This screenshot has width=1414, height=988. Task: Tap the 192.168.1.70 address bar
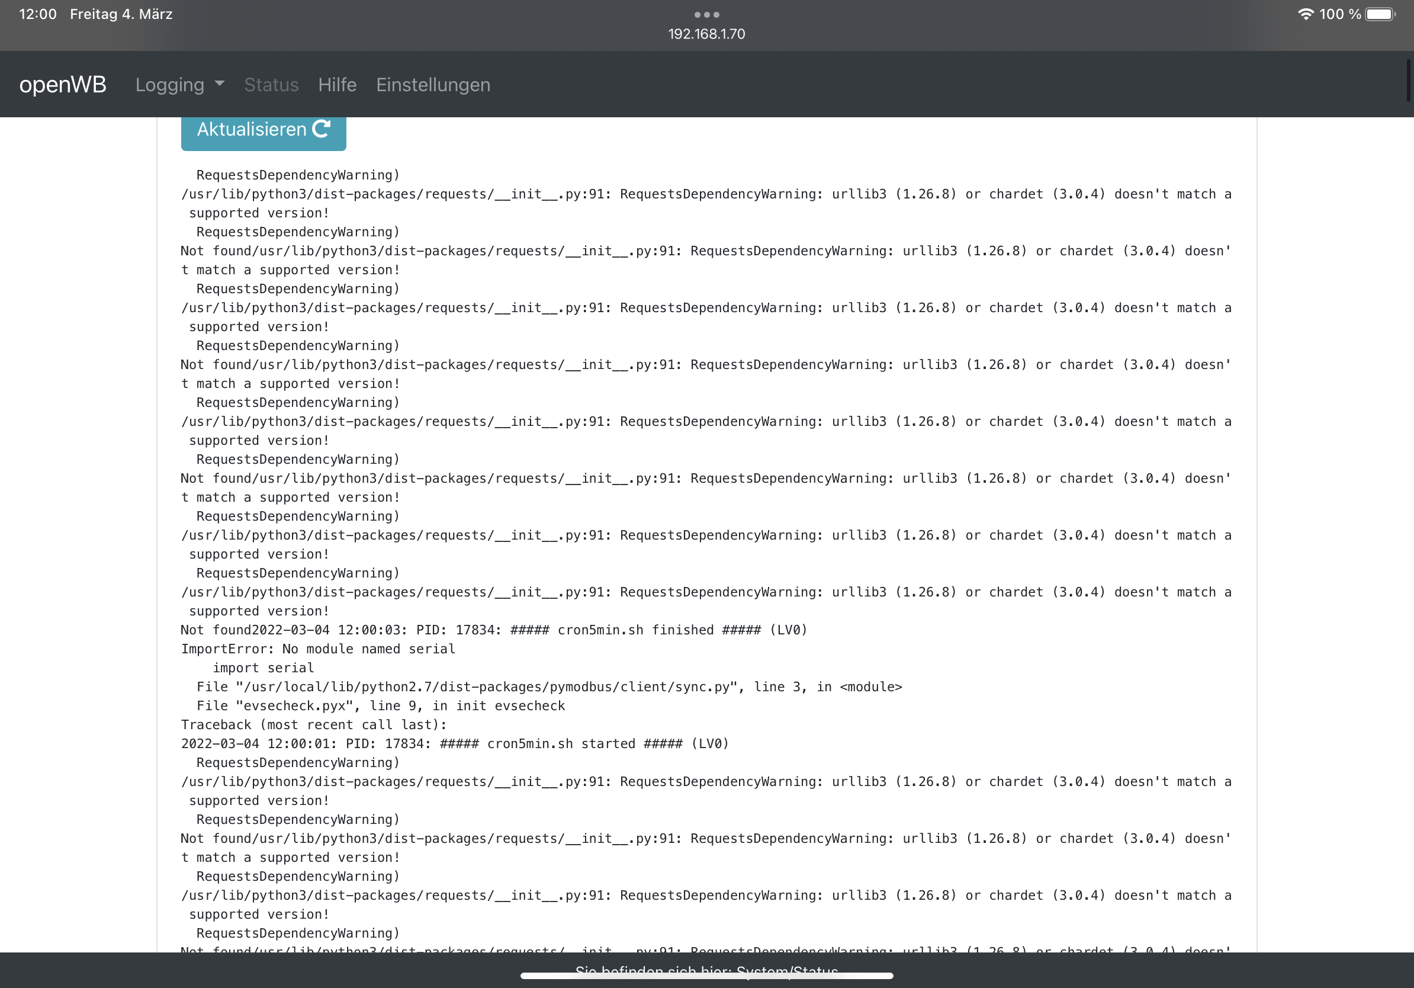click(x=706, y=34)
